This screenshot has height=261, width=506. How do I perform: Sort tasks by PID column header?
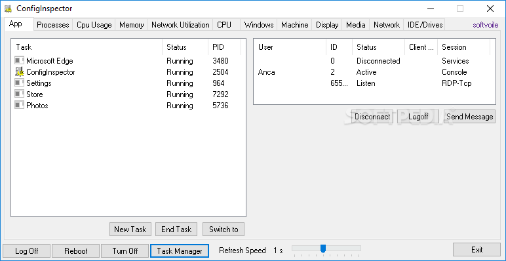pos(225,47)
